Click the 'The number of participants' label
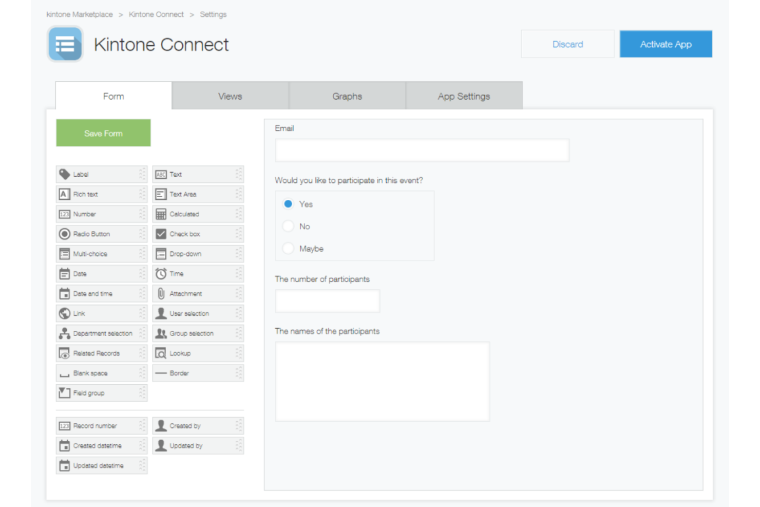The height and width of the screenshot is (507, 760). coord(322,279)
